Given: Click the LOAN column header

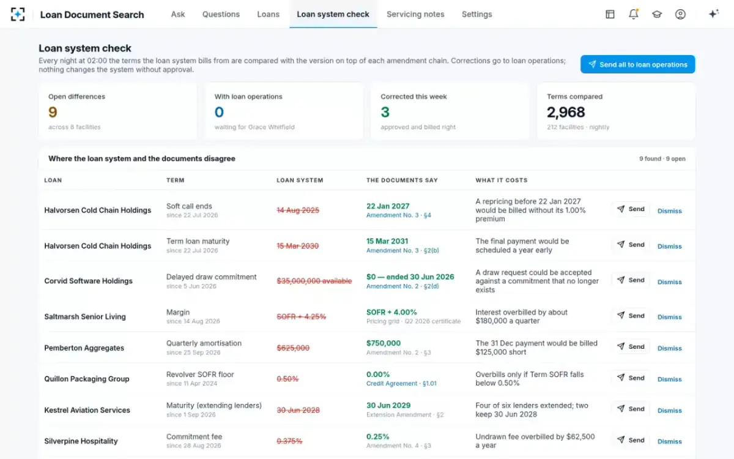Looking at the screenshot, I should point(53,181).
